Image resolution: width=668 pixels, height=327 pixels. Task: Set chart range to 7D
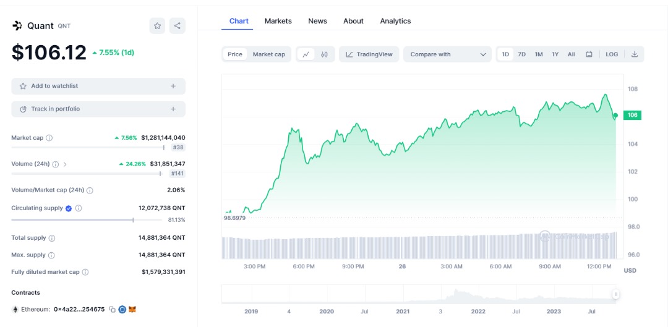(521, 54)
